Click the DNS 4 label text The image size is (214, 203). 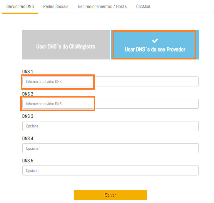(x=28, y=139)
